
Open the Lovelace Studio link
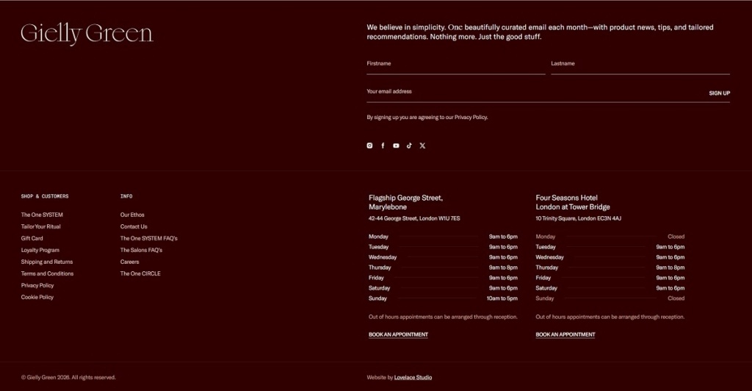[x=413, y=378]
